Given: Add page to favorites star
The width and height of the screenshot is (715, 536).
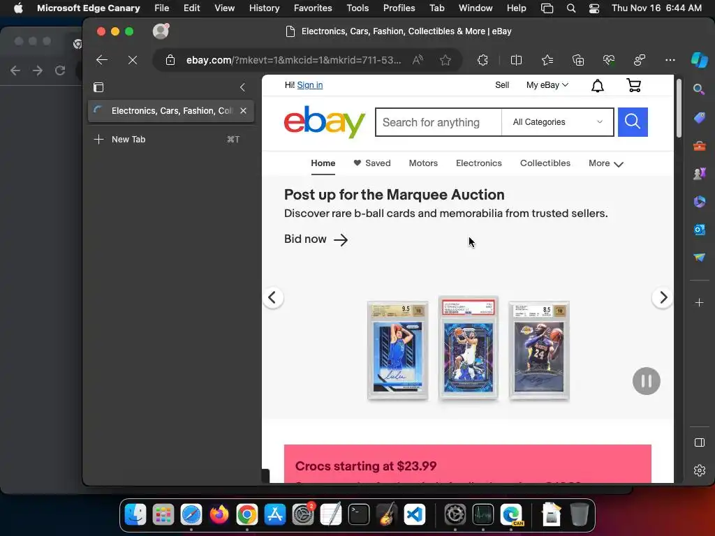Looking at the screenshot, I should point(445,60).
